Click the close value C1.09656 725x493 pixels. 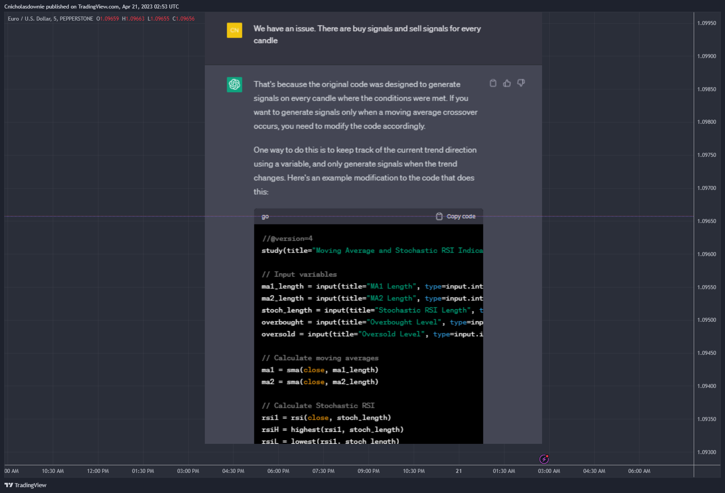coord(184,19)
